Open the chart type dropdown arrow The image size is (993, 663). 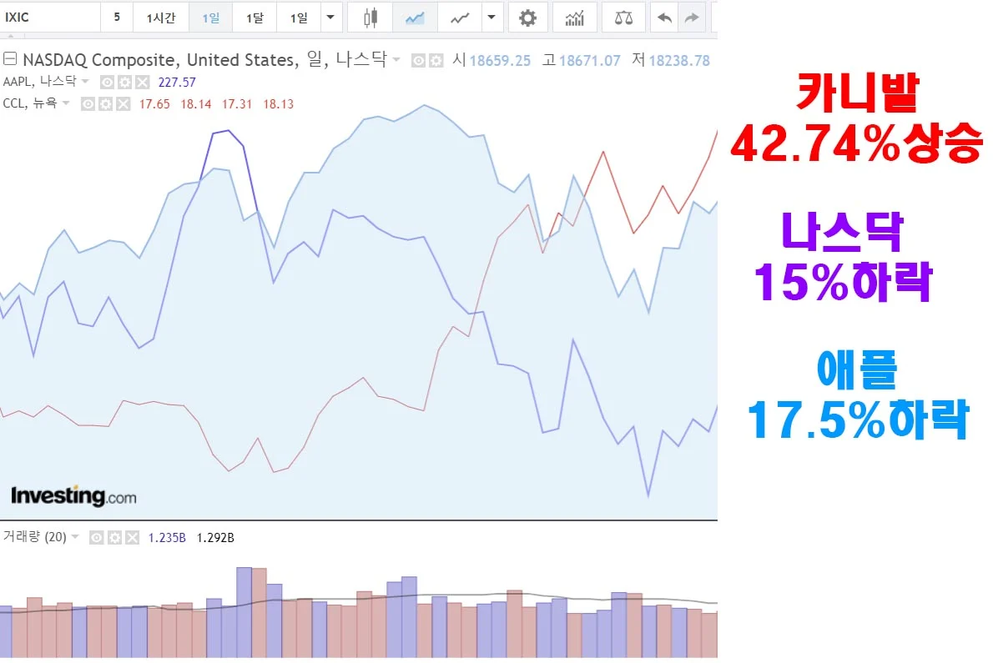click(491, 18)
